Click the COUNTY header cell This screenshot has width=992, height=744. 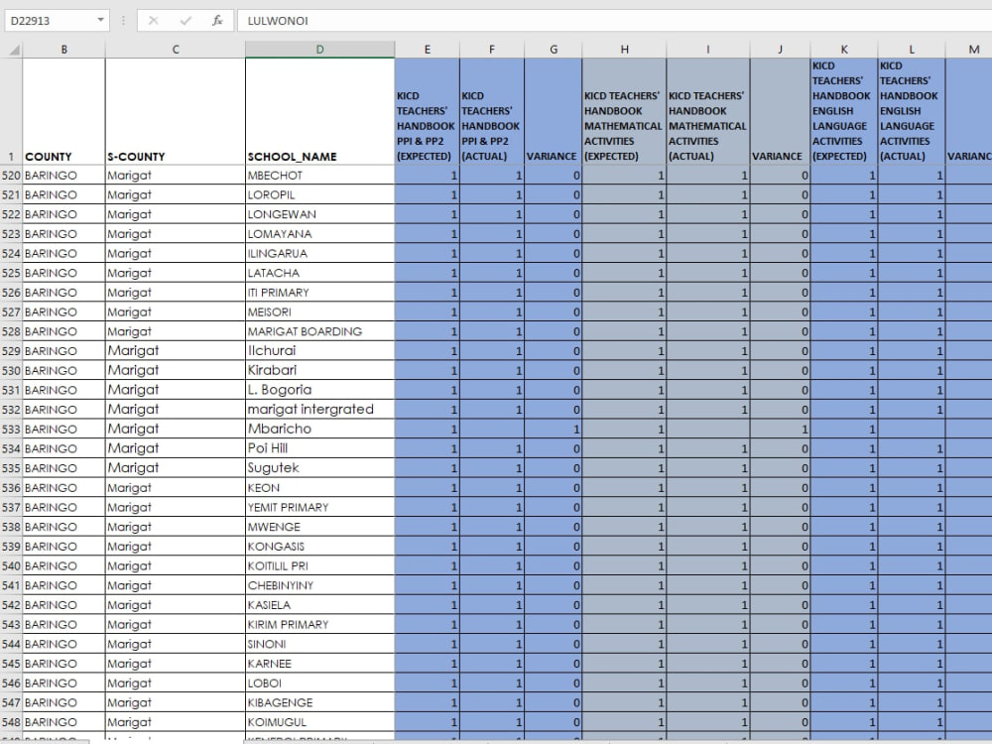point(63,111)
